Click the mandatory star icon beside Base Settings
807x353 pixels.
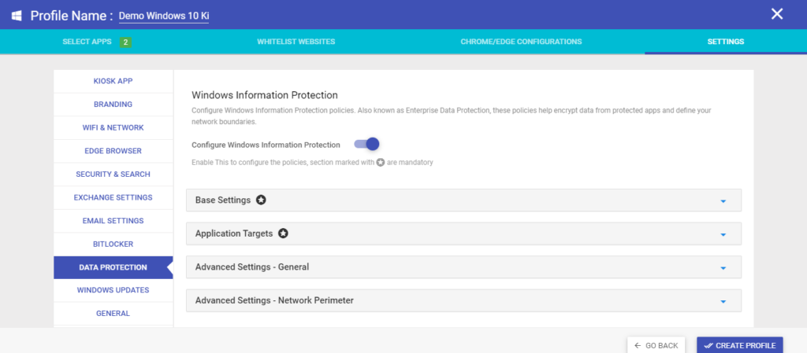click(261, 200)
